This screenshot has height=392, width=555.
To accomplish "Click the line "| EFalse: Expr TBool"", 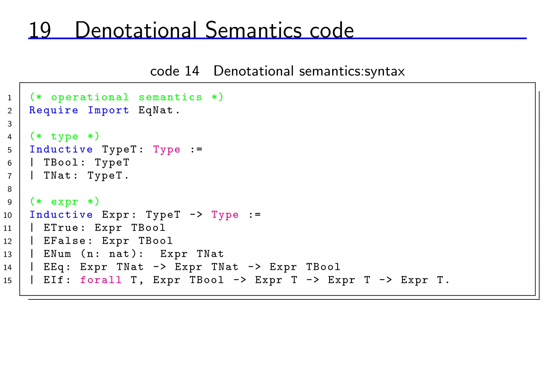I will [x=101, y=240].
